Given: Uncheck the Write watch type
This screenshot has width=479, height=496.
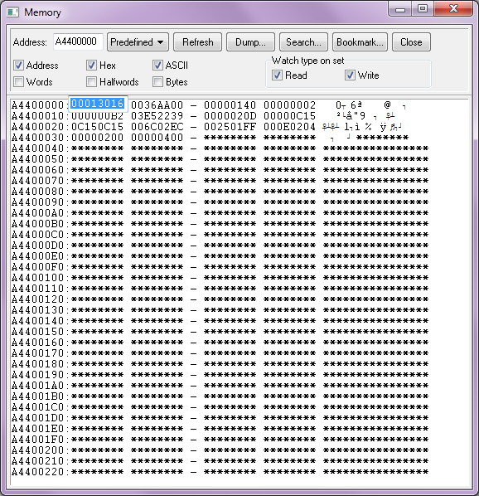Looking at the screenshot, I should coord(350,75).
